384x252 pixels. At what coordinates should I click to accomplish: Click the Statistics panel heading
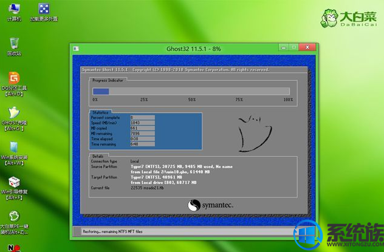100,112
